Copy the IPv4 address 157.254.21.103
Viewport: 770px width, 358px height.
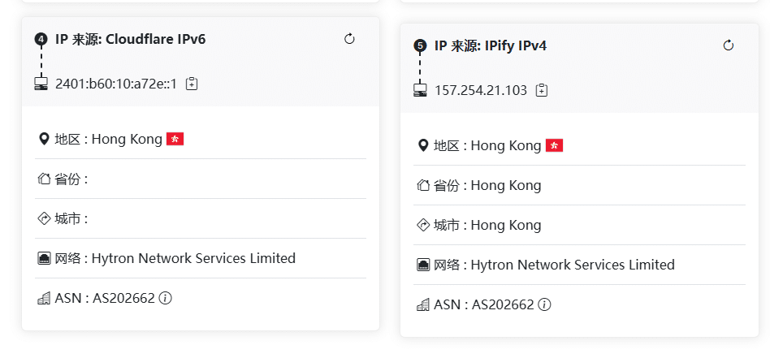click(x=541, y=90)
